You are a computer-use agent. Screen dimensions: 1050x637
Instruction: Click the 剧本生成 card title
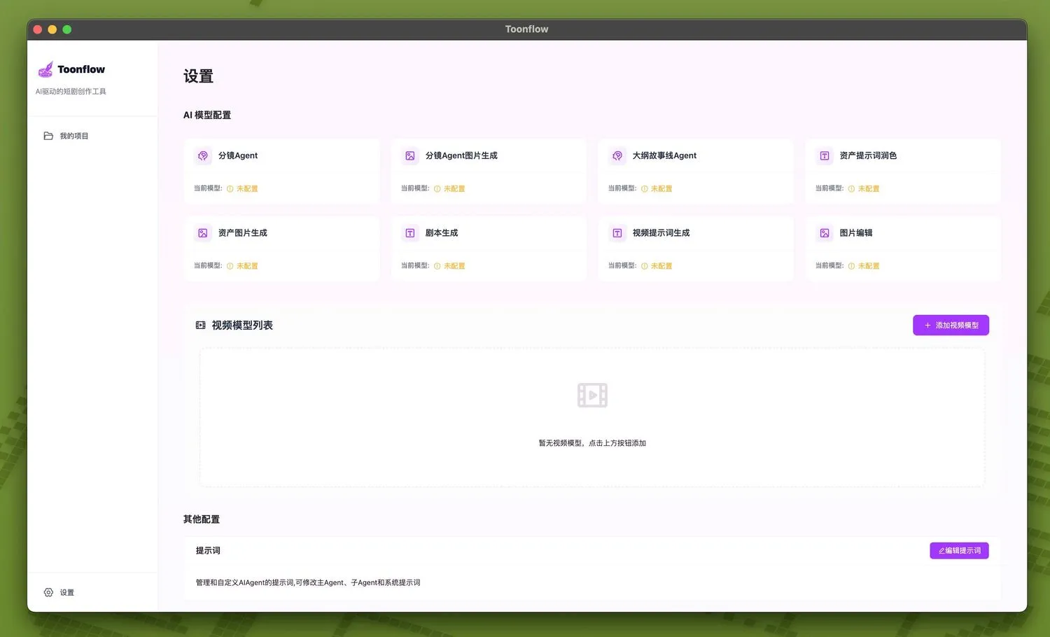442,233
